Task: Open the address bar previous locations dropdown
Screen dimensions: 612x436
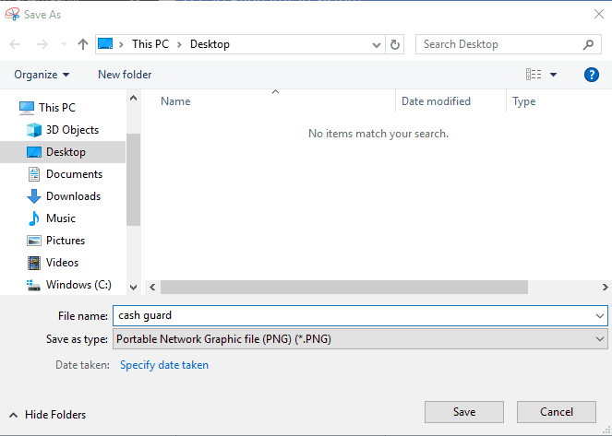Action: coord(377,45)
